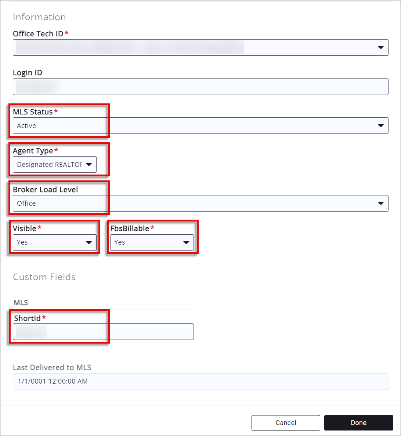Open the Agent Type combo box

(x=50, y=165)
